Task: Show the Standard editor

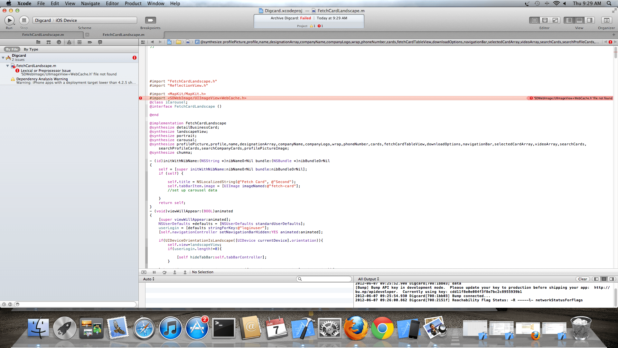Action: [535, 20]
